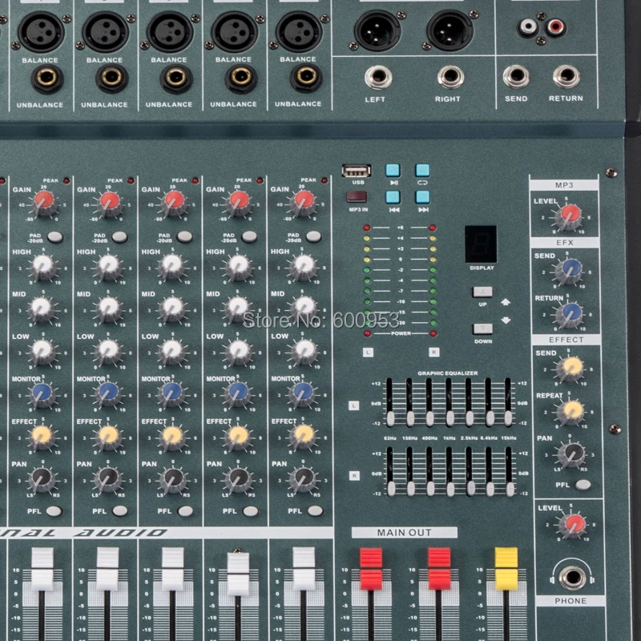Click the red RCA connector
This screenshot has width=641, height=641.
click(556, 27)
